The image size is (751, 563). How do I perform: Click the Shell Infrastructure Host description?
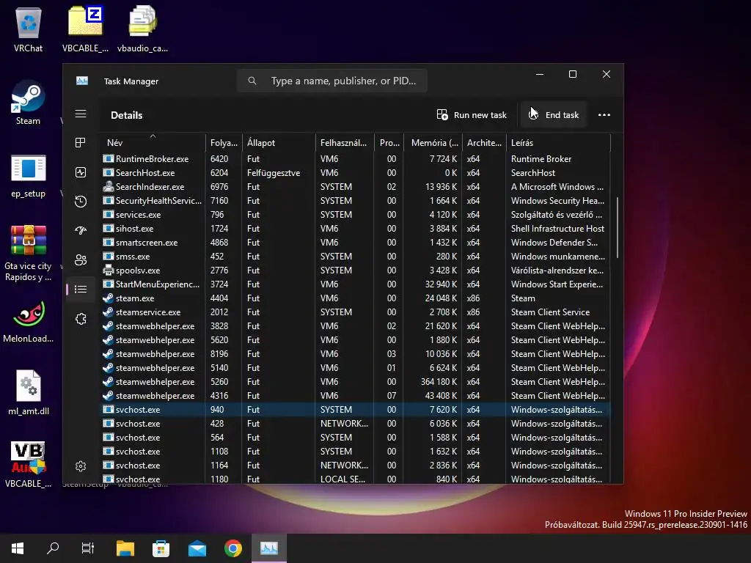(557, 229)
